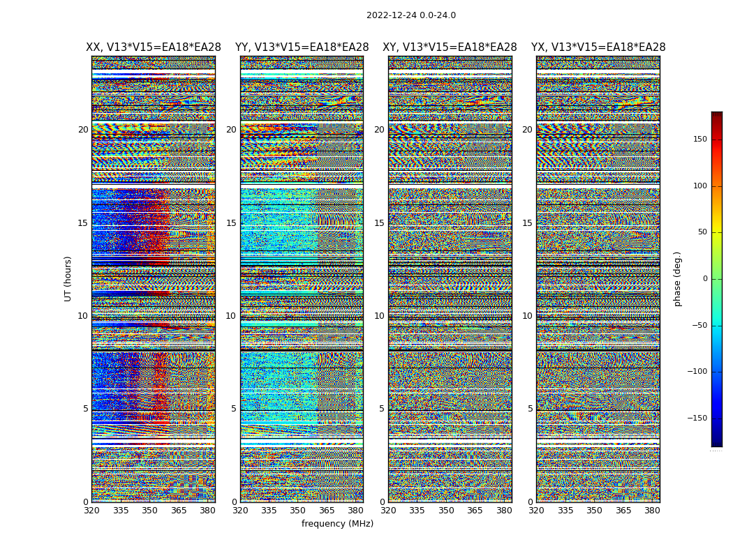Click the 15 hour tick beside XY panel
Viewport: 733px width, 558px height.
pyautogui.click(x=380, y=223)
